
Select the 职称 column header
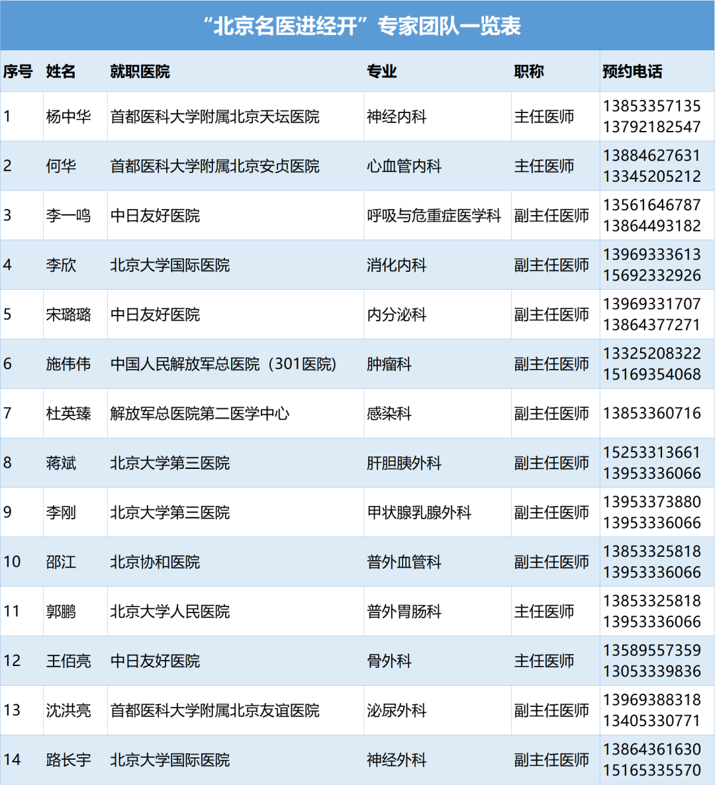(x=529, y=71)
